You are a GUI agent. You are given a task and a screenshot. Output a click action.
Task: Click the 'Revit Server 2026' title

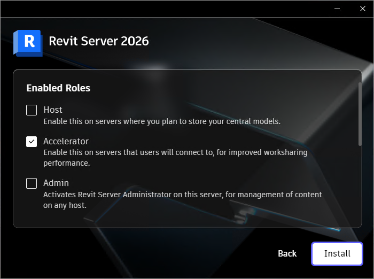click(99, 41)
